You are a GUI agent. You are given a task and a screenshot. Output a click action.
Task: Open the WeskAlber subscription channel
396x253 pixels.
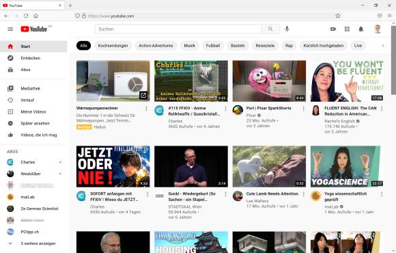[x=33, y=174]
